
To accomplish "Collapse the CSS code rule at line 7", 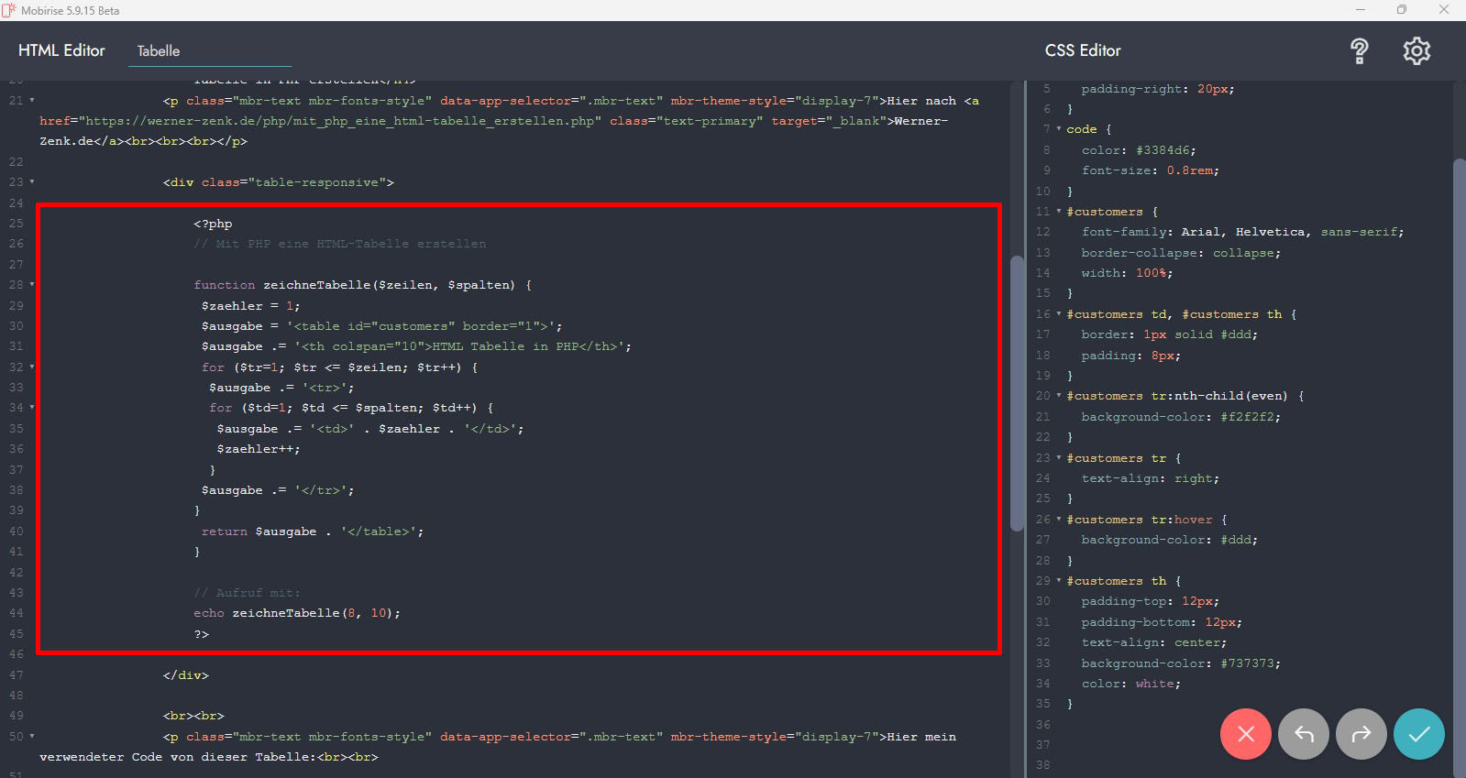I will [1059, 129].
